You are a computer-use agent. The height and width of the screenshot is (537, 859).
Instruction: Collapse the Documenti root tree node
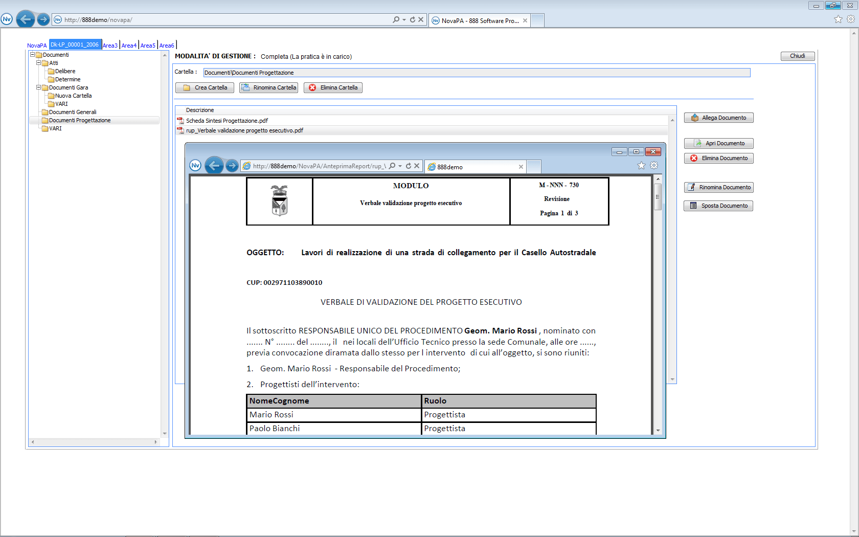pos(32,54)
